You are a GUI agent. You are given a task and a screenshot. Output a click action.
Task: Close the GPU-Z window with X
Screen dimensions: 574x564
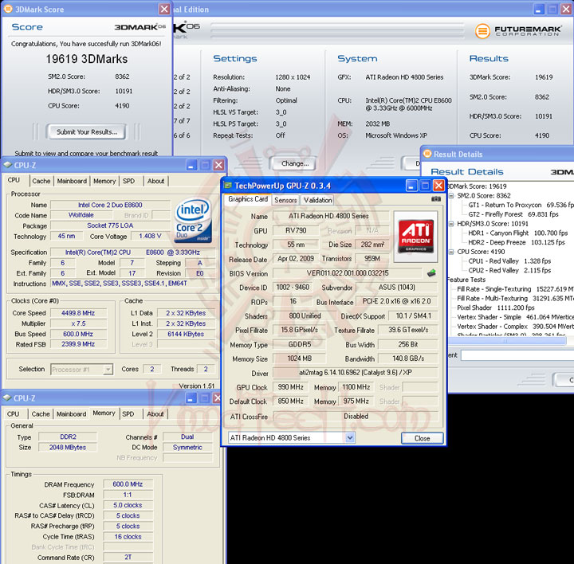tap(438, 186)
